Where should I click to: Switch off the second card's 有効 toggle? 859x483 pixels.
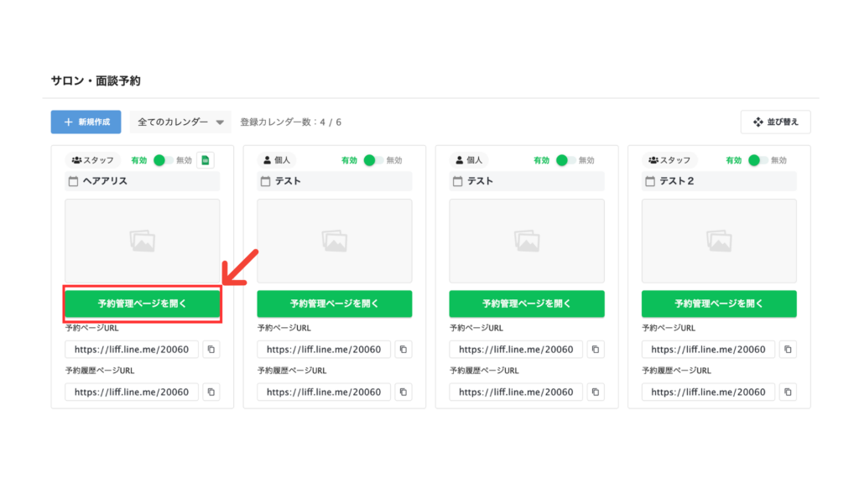(373, 160)
